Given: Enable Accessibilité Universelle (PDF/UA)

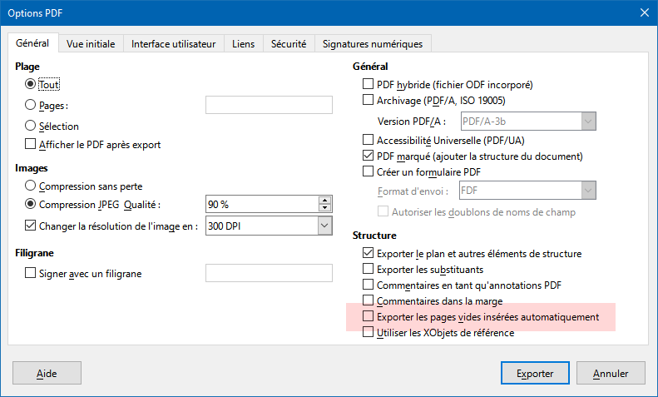Looking at the screenshot, I should coord(368,139).
